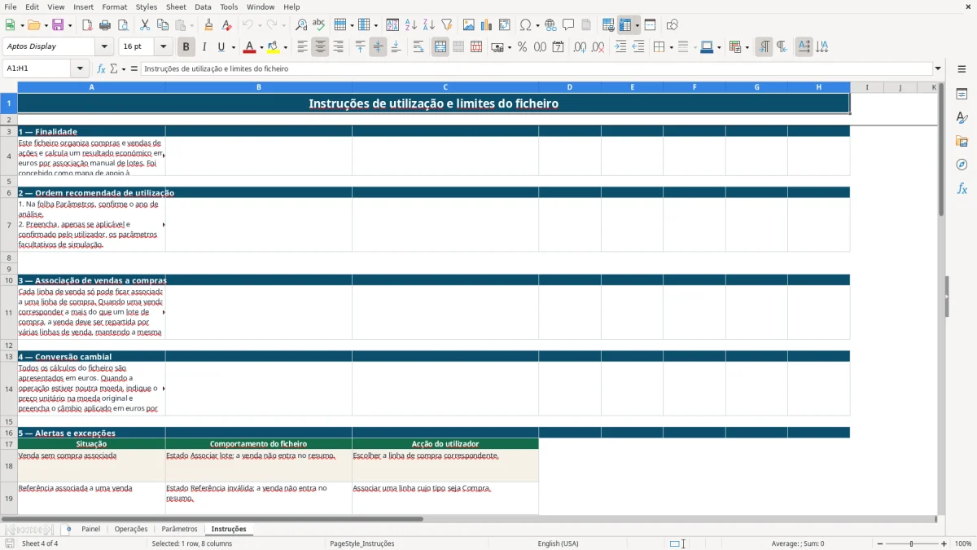Define the print area

(608, 25)
